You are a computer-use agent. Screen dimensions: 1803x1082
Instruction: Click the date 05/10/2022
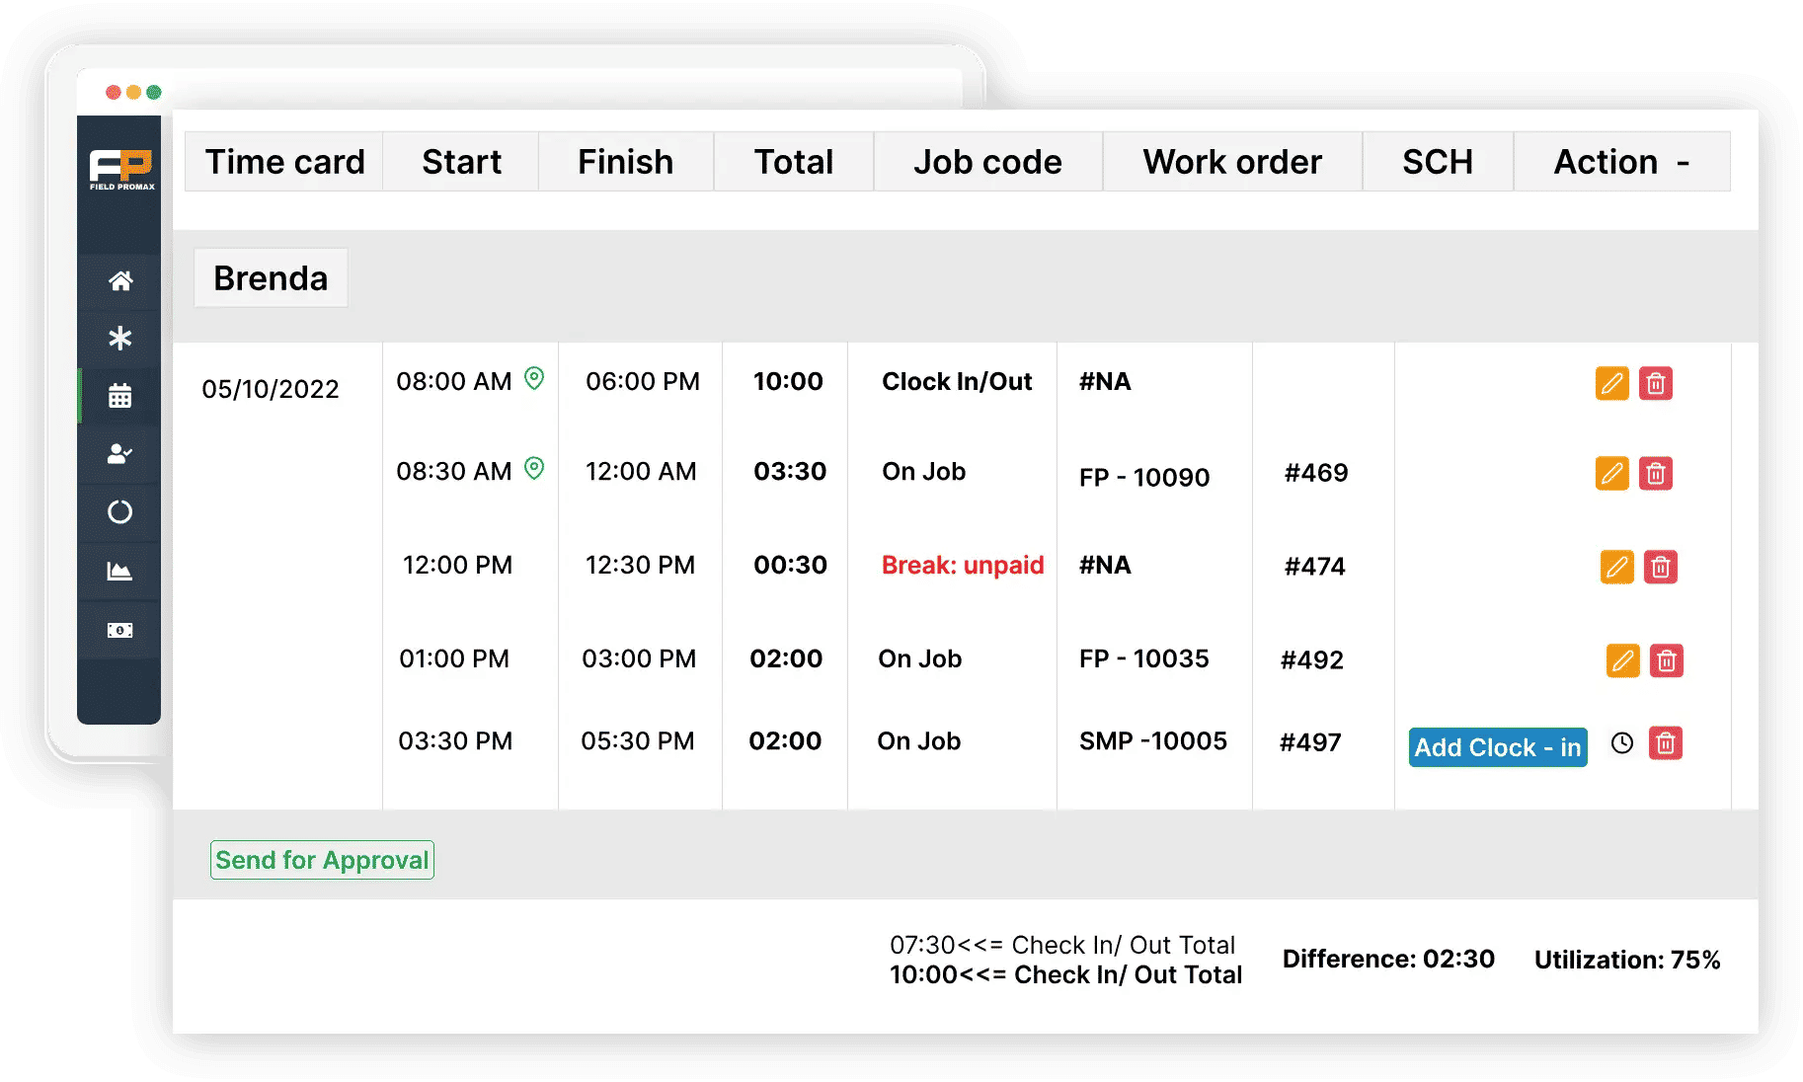tap(271, 389)
